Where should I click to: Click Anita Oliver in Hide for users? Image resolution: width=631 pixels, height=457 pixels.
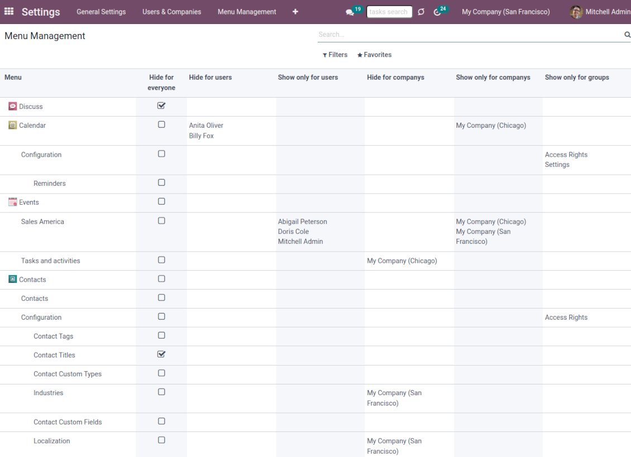tap(206, 126)
